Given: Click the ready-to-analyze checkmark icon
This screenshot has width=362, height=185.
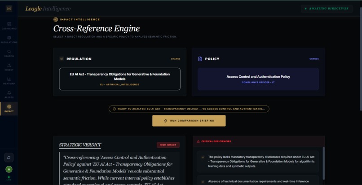Looking at the screenshot, I should pyautogui.click(x=114, y=109).
